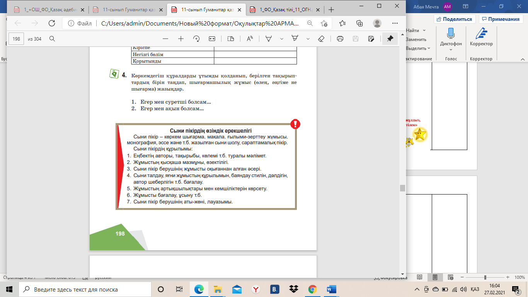
Task: Go back in Edge browser history
Action: click(18, 23)
